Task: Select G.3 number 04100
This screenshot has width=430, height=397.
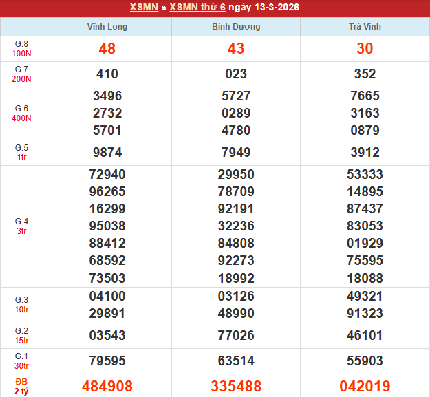Action: 107,297
